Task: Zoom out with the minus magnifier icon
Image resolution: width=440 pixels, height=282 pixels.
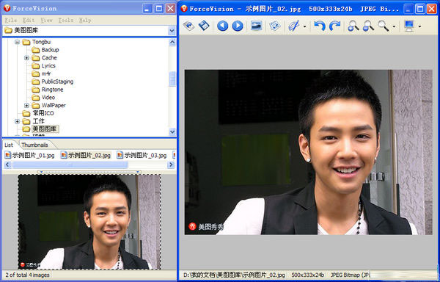Action: [368, 26]
